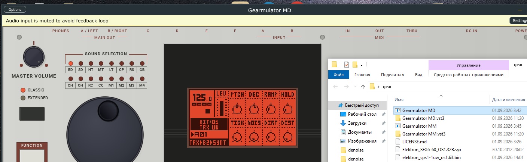Switch to the Вид ribbon tab
This screenshot has width=527, height=162.
(x=418, y=75)
